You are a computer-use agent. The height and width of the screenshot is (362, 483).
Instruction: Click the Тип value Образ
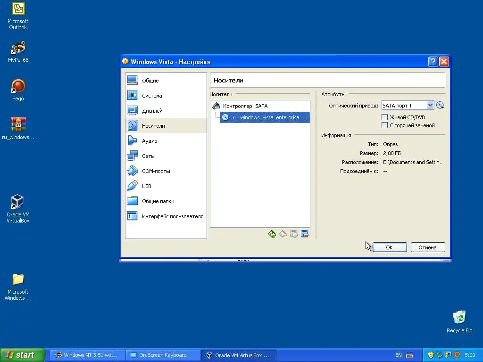(390, 144)
